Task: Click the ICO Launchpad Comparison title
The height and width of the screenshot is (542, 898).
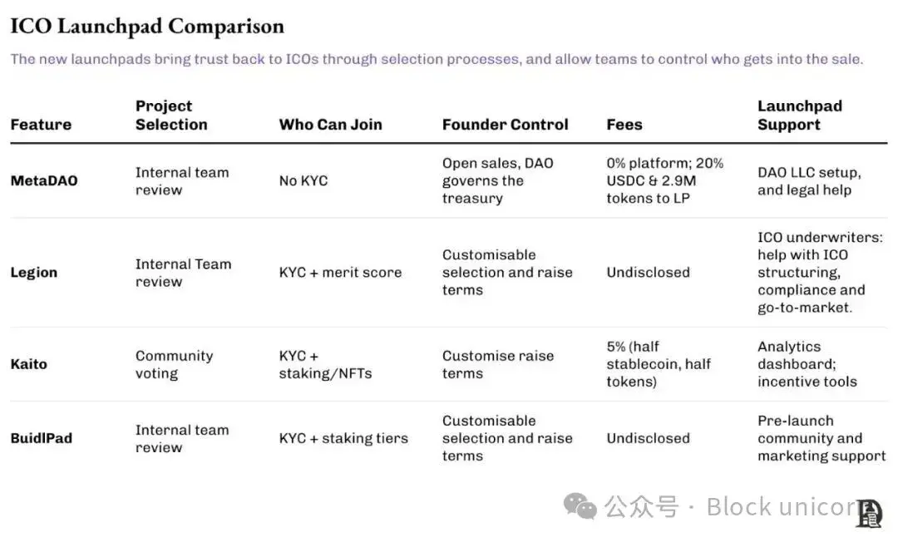Action: [x=147, y=27]
